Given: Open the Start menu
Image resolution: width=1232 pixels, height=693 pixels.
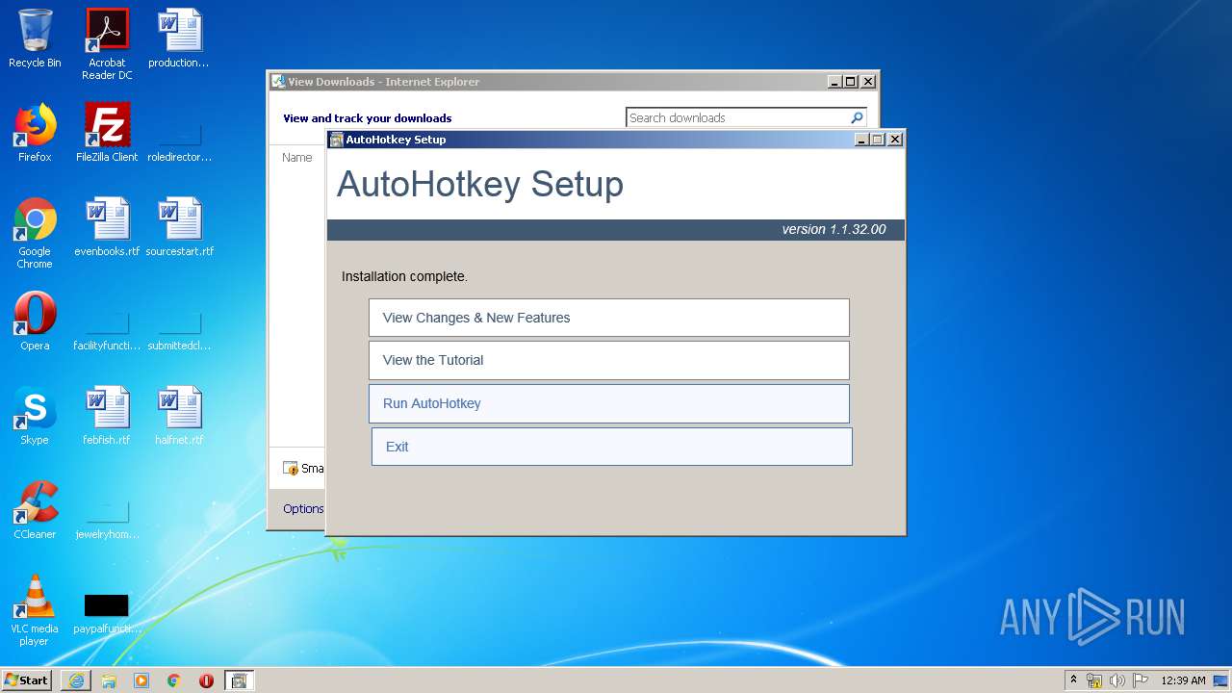Looking at the screenshot, I should [27, 680].
